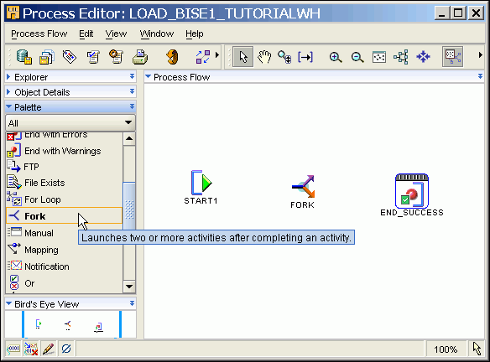The width and height of the screenshot is (490, 362).
Task: Click the Save All database icon
Action: pyautogui.click(x=24, y=57)
